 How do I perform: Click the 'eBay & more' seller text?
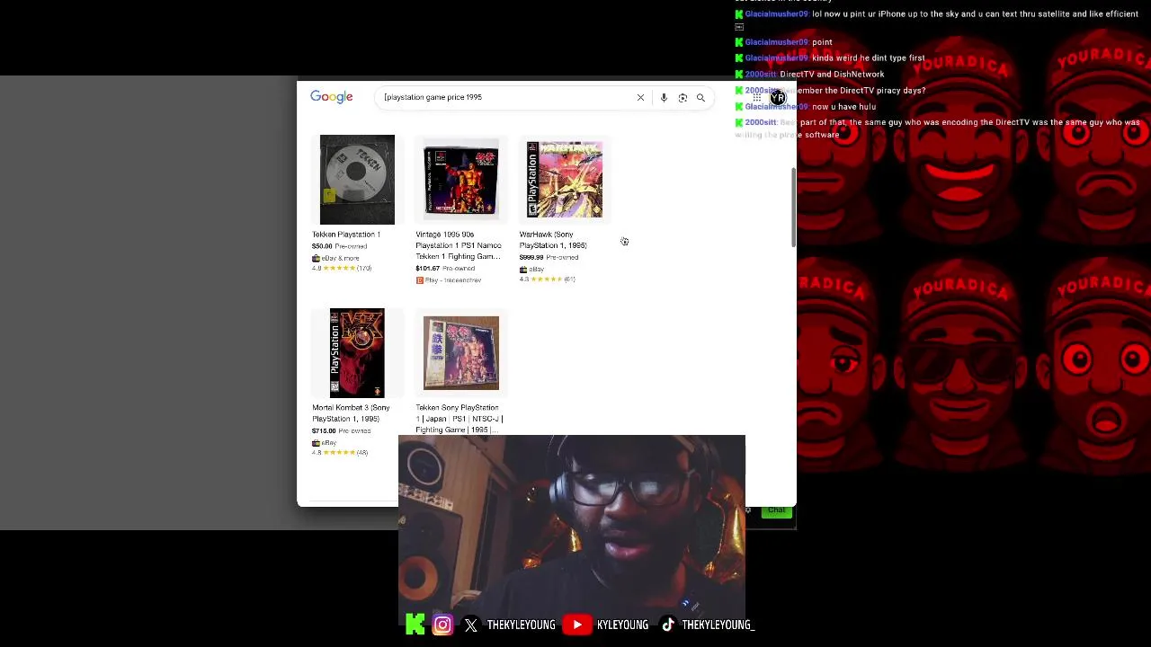click(340, 258)
